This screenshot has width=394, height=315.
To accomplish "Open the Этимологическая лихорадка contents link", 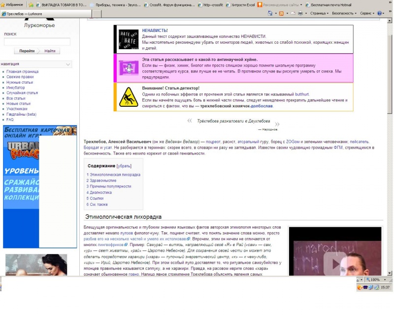I will (x=115, y=175).
